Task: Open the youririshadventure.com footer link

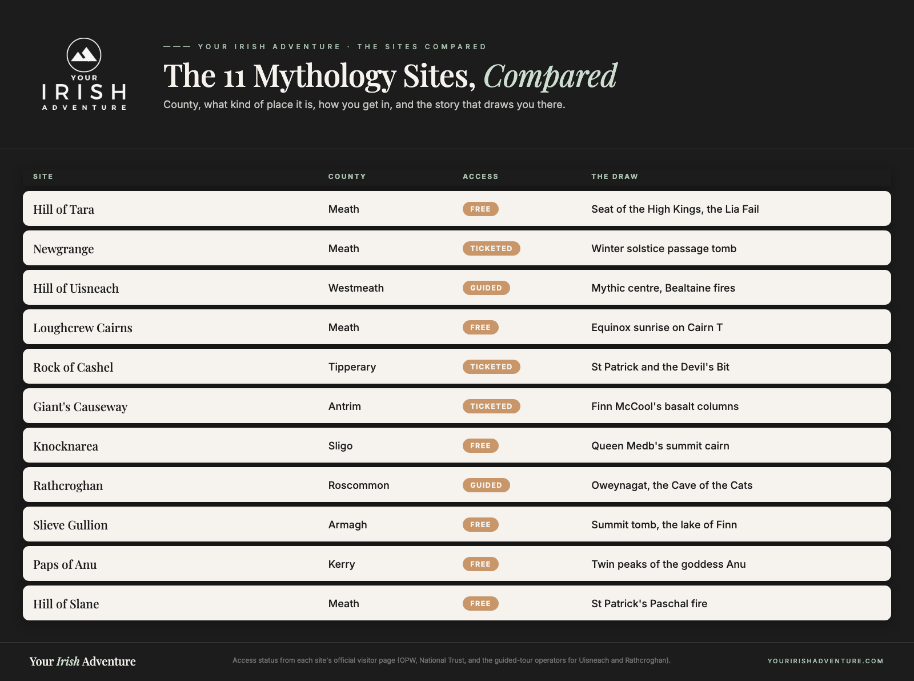Action: [825, 661]
